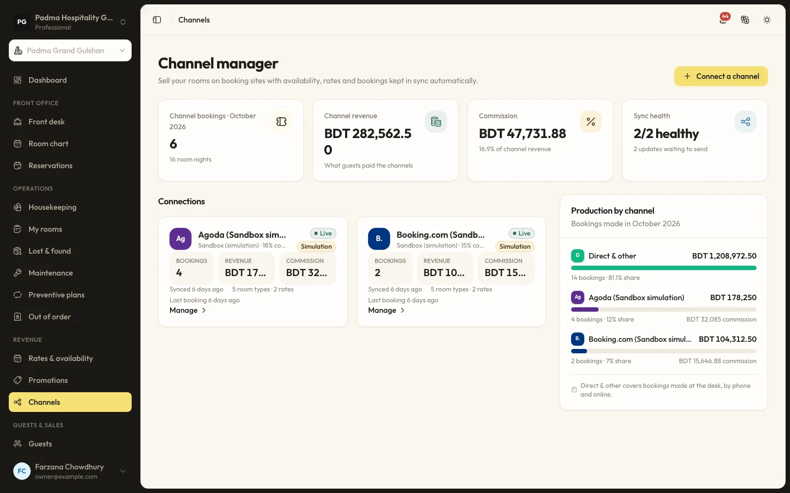Screen dimensions: 790x493
Task: Click the green Direct & other share bar
Action: (664, 268)
